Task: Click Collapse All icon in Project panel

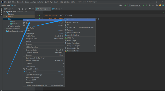Action: (x=26, y=9)
